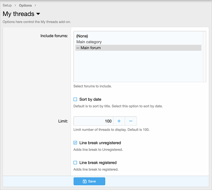
Task: Click the Include forums list scrollbar
Action: coord(204,57)
